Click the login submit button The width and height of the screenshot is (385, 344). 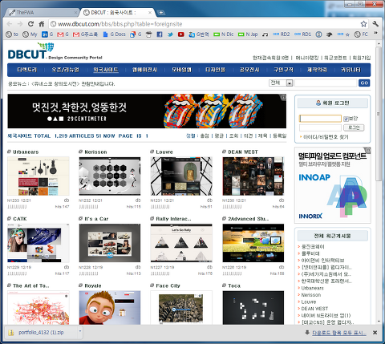354,127
